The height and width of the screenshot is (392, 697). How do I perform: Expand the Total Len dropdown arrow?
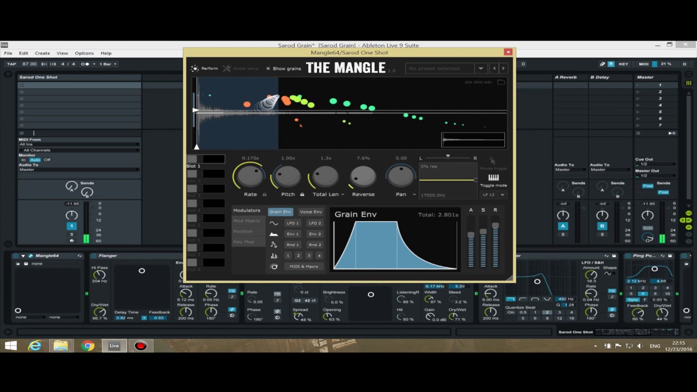click(343, 194)
